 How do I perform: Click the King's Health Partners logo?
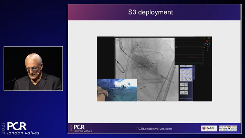[228, 128]
